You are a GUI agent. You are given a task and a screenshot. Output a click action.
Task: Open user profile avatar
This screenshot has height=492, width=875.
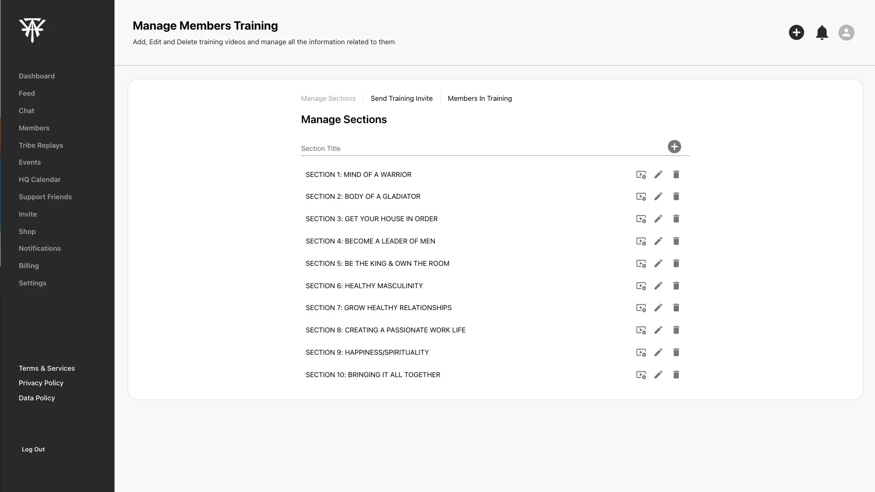846,32
